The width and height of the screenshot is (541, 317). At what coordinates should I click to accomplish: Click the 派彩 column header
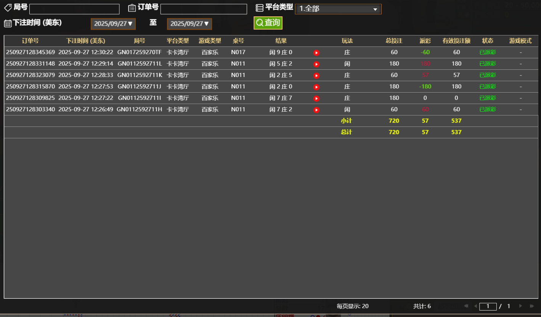(425, 41)
